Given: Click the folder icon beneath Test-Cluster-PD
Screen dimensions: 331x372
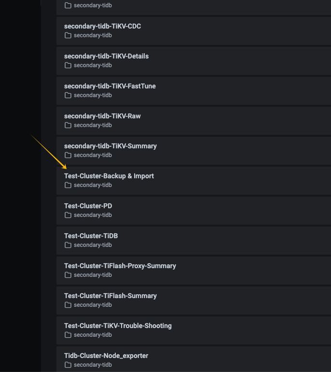Looking at the screenshot, I should coord(68,215).
